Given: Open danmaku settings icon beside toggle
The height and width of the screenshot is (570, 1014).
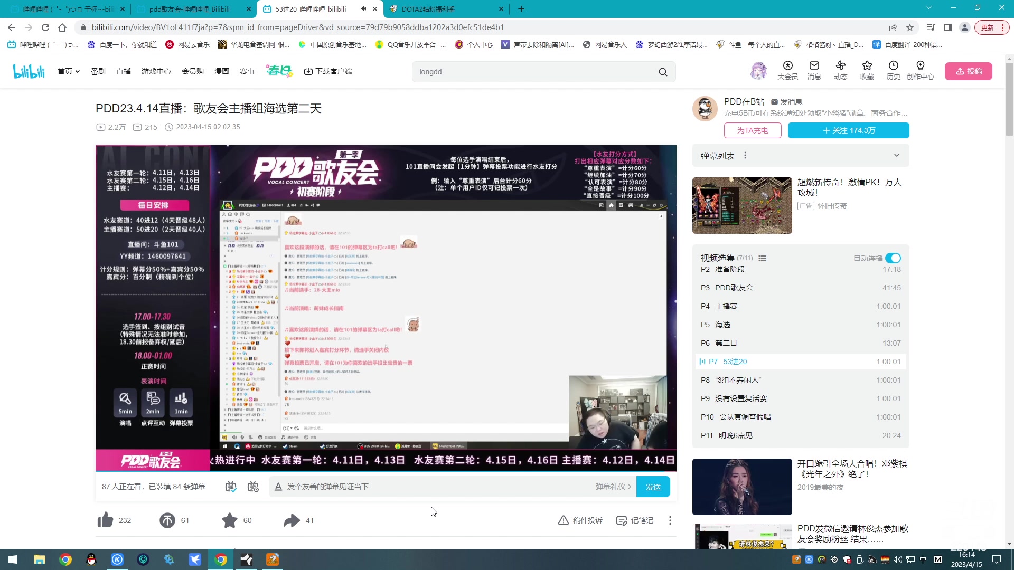Looking at the screenshot, I should (x=253, y=487).
